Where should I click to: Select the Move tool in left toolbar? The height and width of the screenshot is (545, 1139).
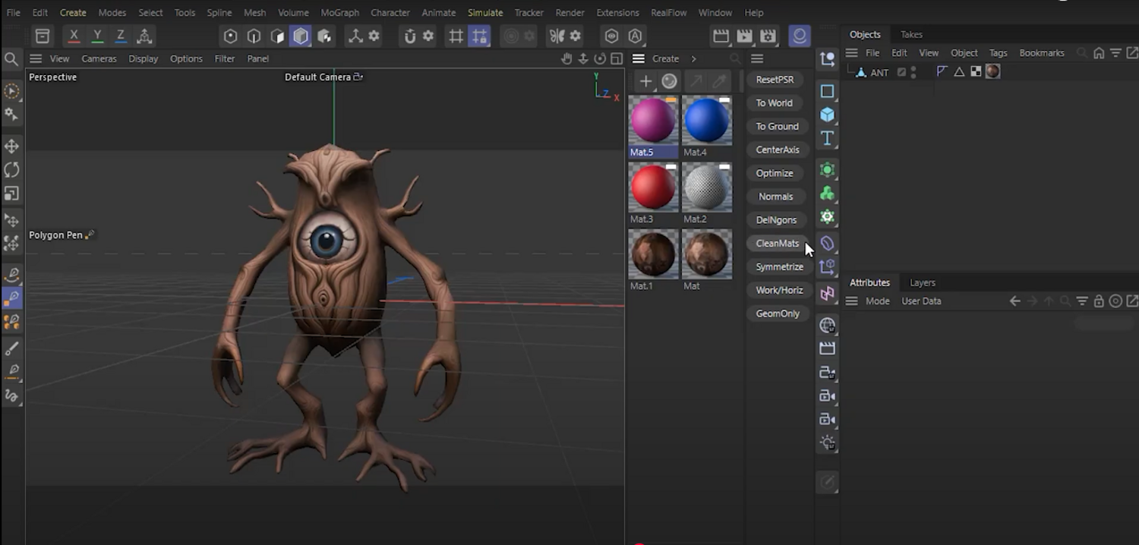pyautogui.click(x=11, y=146)
